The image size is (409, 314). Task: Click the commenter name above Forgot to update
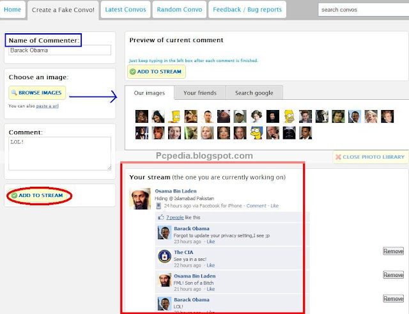point(192,229)
